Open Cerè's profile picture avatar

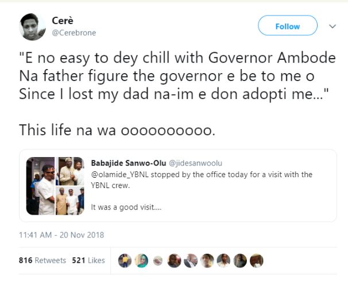coord(33,27)
